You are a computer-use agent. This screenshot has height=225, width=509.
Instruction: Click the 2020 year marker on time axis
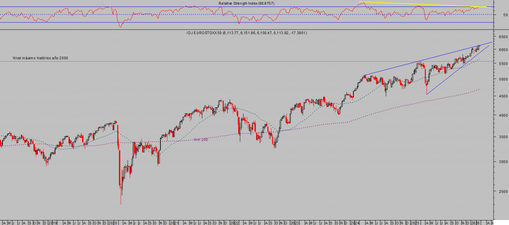(112, 222)
